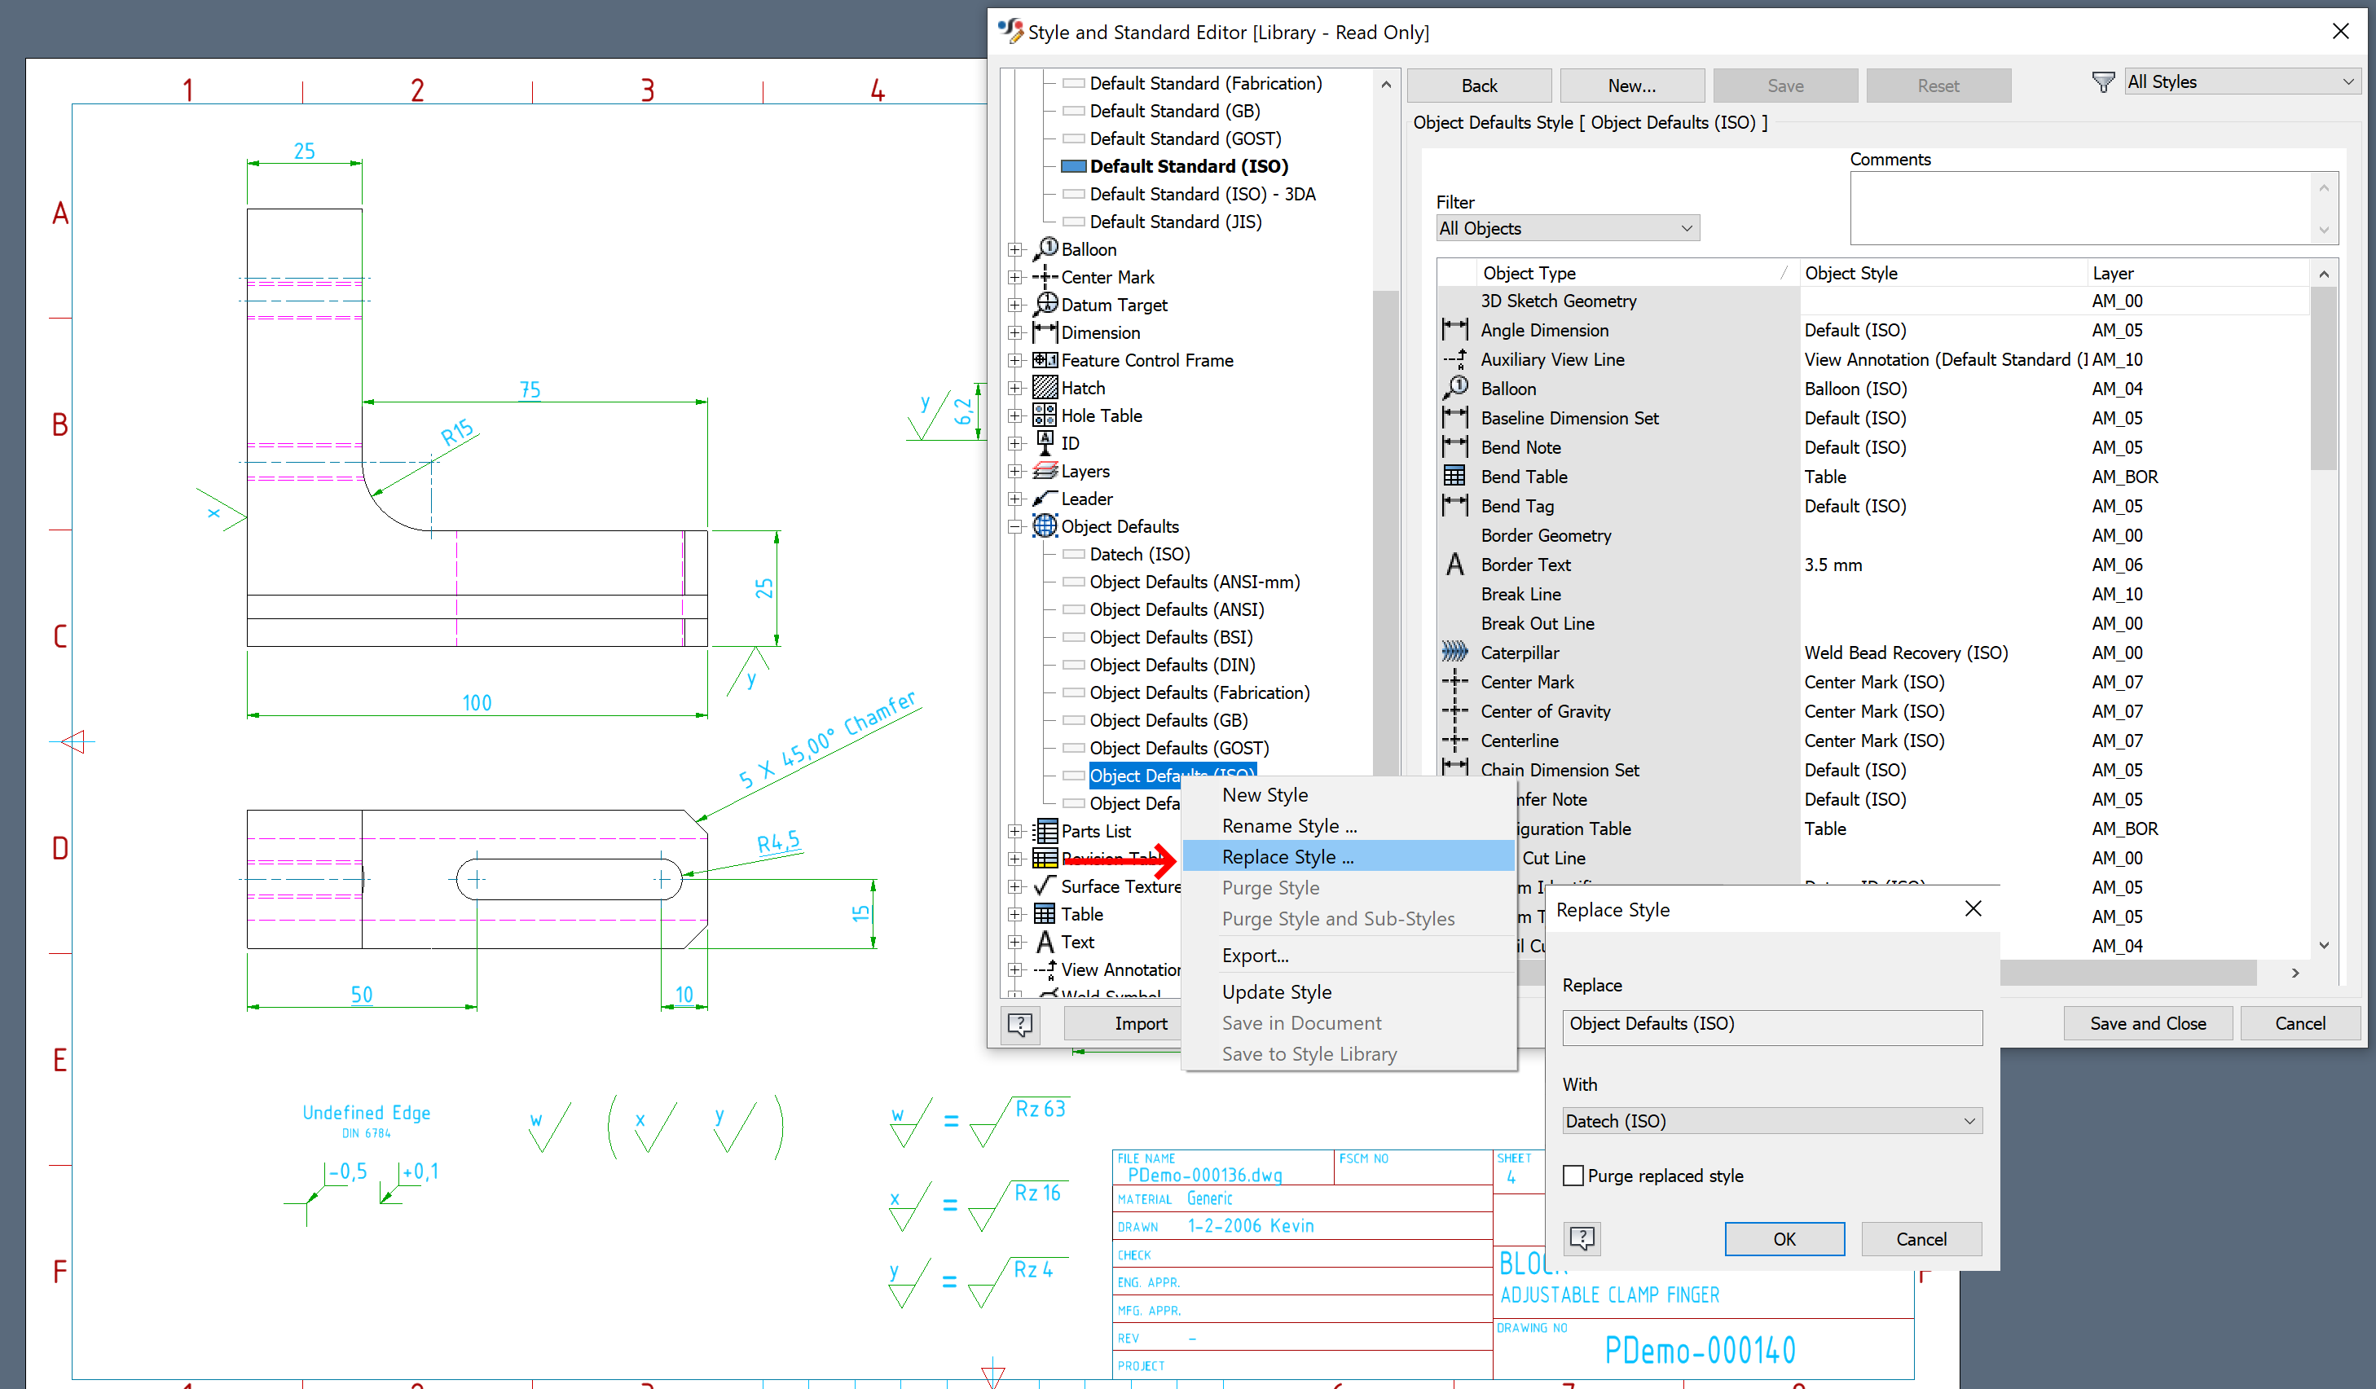This screenshot has height=1389, width=2376.
Task: Click the Text style icon
Action: point(1045,941)
